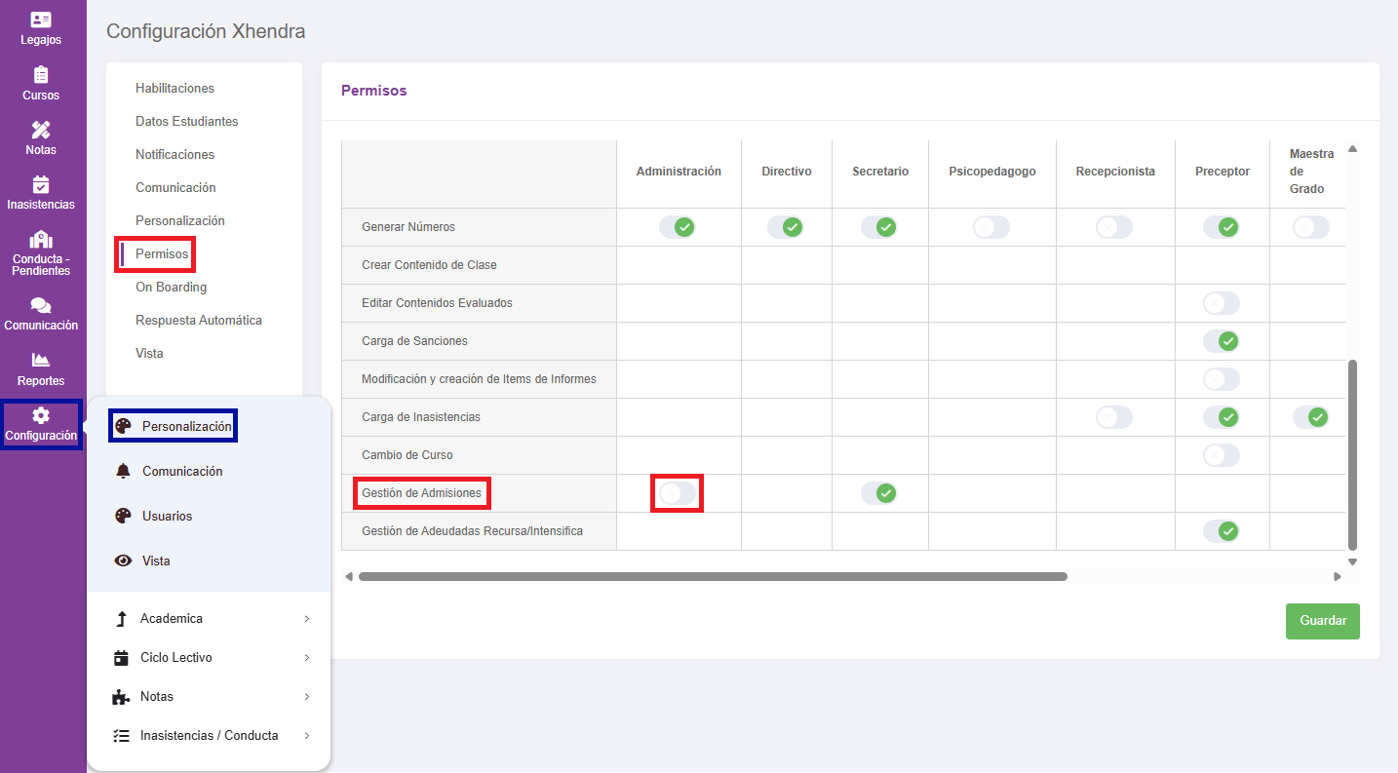
Task: Open the Inasistencias calendar icon
Action: pos(41,184)
